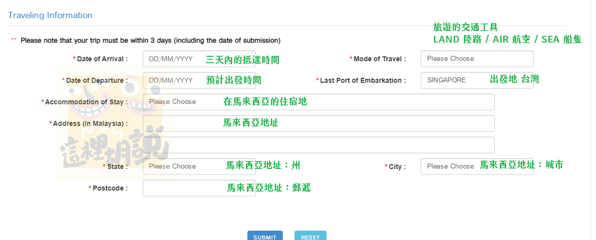
Task: Open the City dropdown
Action: 477,167
